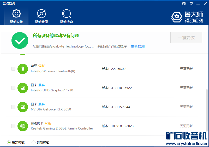Click the 一键安装 button
Image resolution: width=209 pixels, height=147 pixels.
point(186,38)
